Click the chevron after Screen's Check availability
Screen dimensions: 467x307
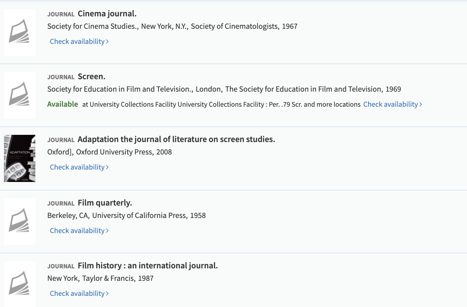click(x=421, y=104)
